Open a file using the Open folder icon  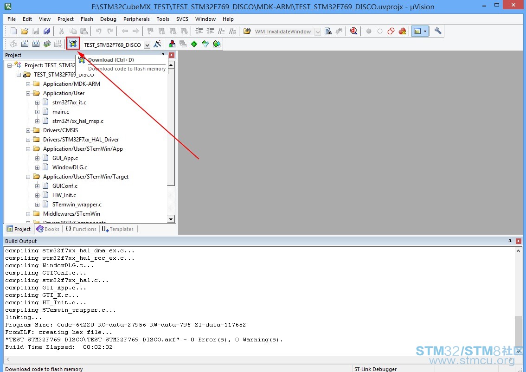[25, 31]
